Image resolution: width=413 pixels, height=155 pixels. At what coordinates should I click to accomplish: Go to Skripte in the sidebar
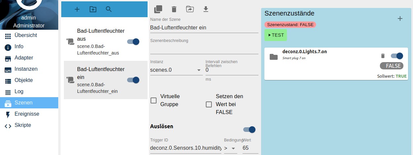pos(23,125)
